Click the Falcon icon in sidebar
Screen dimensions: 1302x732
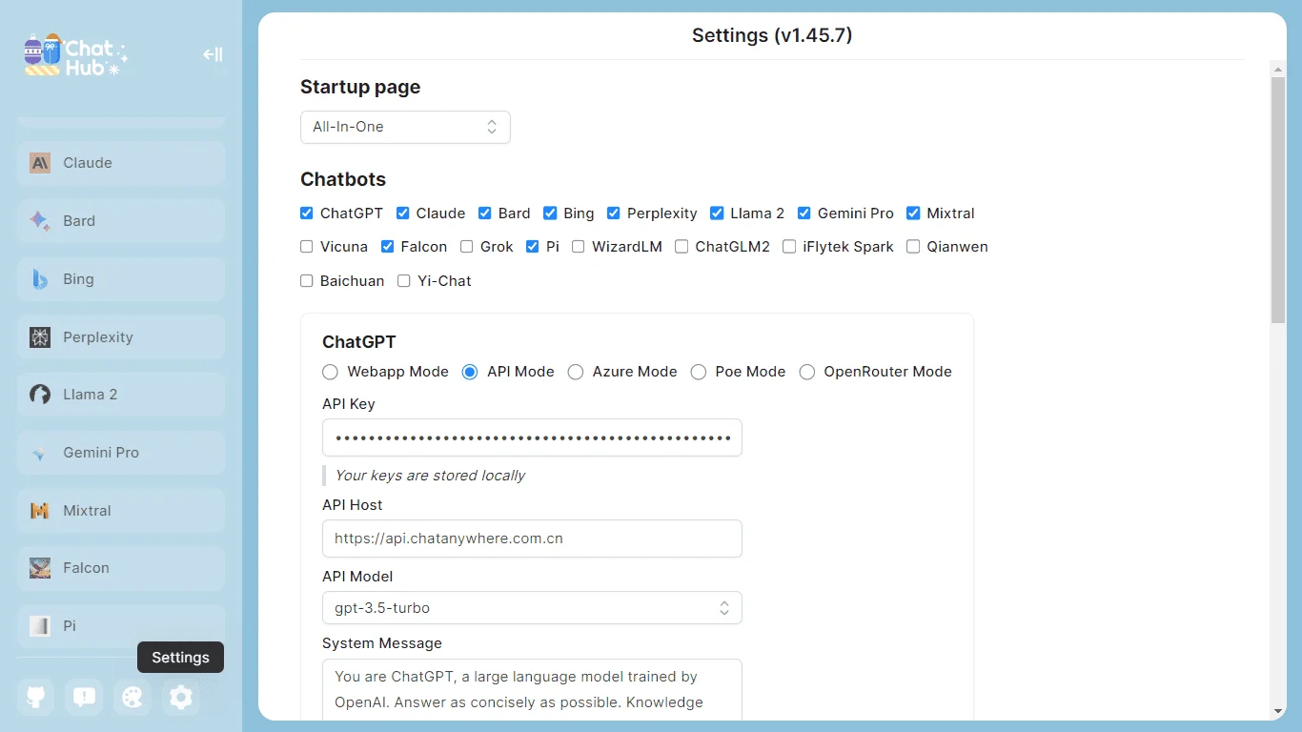point(40,568)
